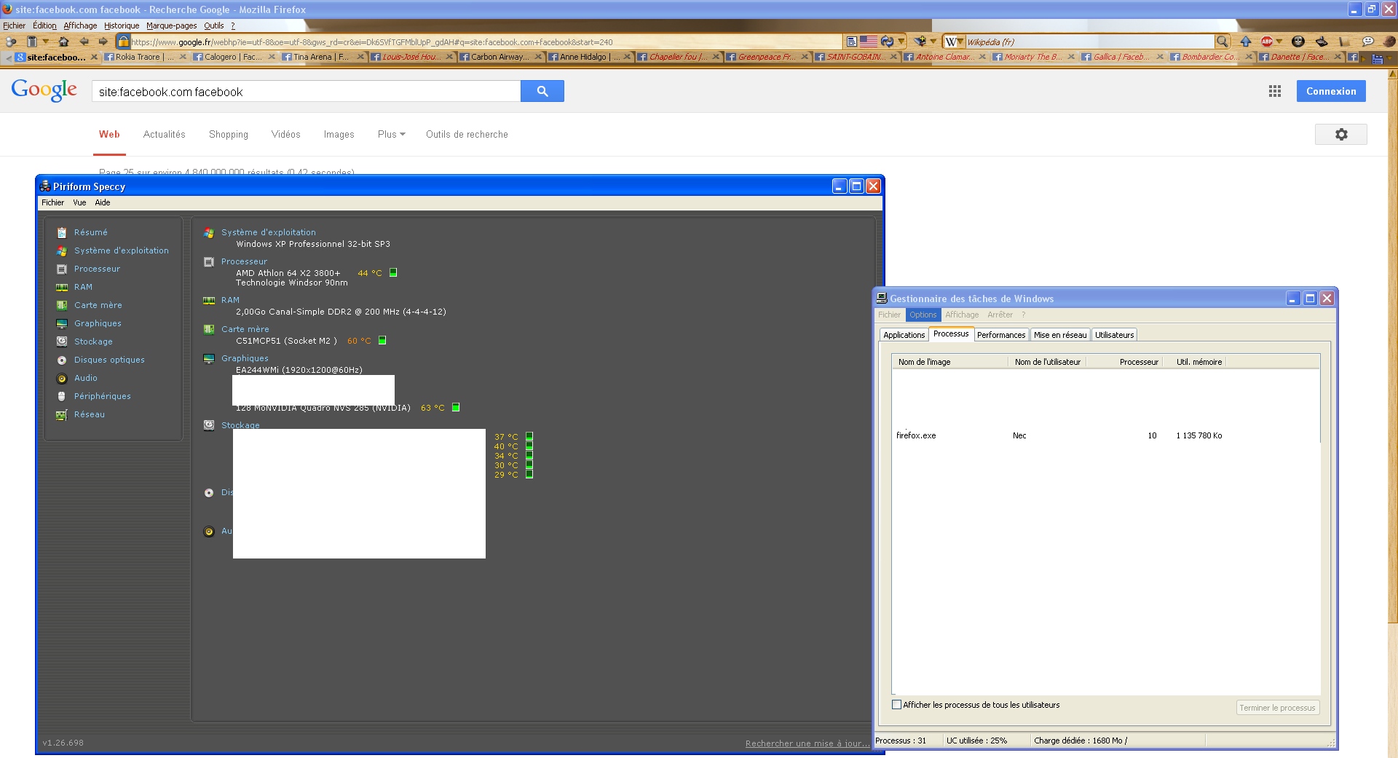This screenshot has width=1398, height=758.
Task: Switch to Performances tab in task manager
Action: point(1000,335)
